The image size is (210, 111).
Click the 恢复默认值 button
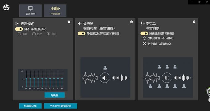(30, 106)
